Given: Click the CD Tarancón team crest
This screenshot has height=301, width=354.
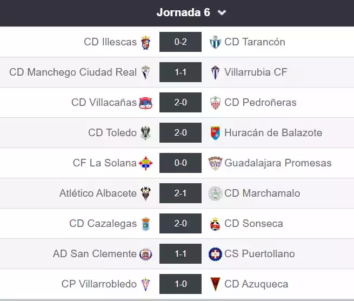Looking at the screenshot, I should click(x=215, y=42).
